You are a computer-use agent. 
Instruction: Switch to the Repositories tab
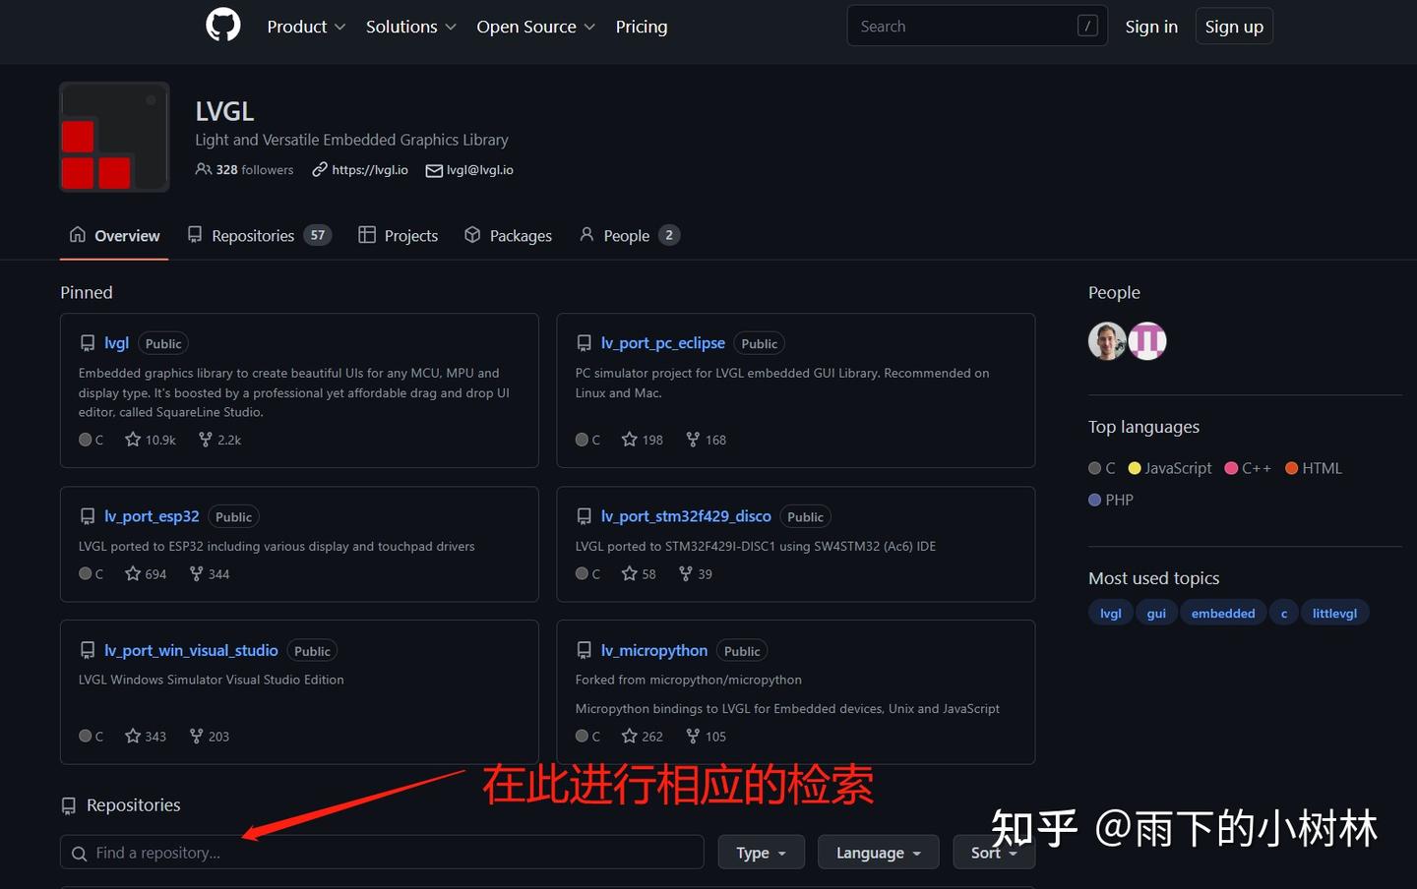coord(252,235)
